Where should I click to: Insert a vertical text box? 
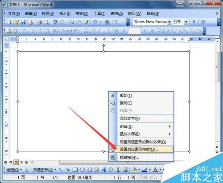tap(96, 170)
